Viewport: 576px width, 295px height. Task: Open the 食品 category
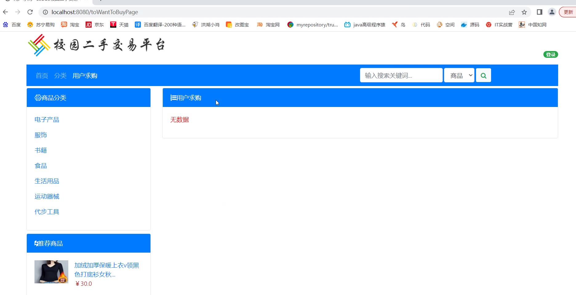41,166
